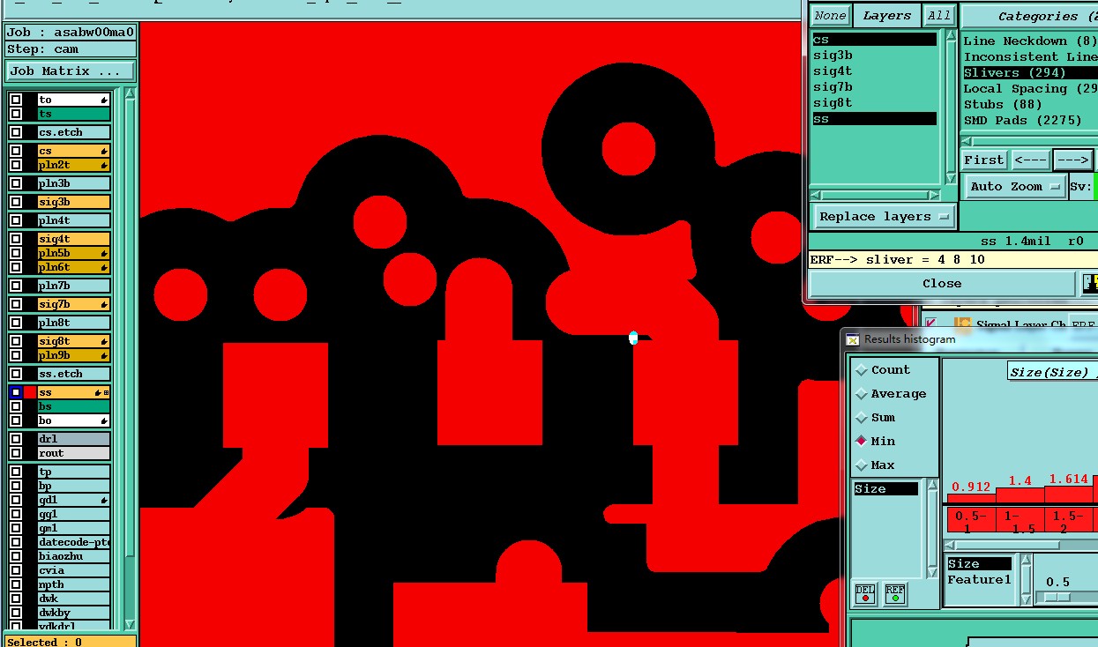The width and height of the screenshot is (1098, 647).
Task: Select the 'biaozhu' layer name
Action: [74, 556]
